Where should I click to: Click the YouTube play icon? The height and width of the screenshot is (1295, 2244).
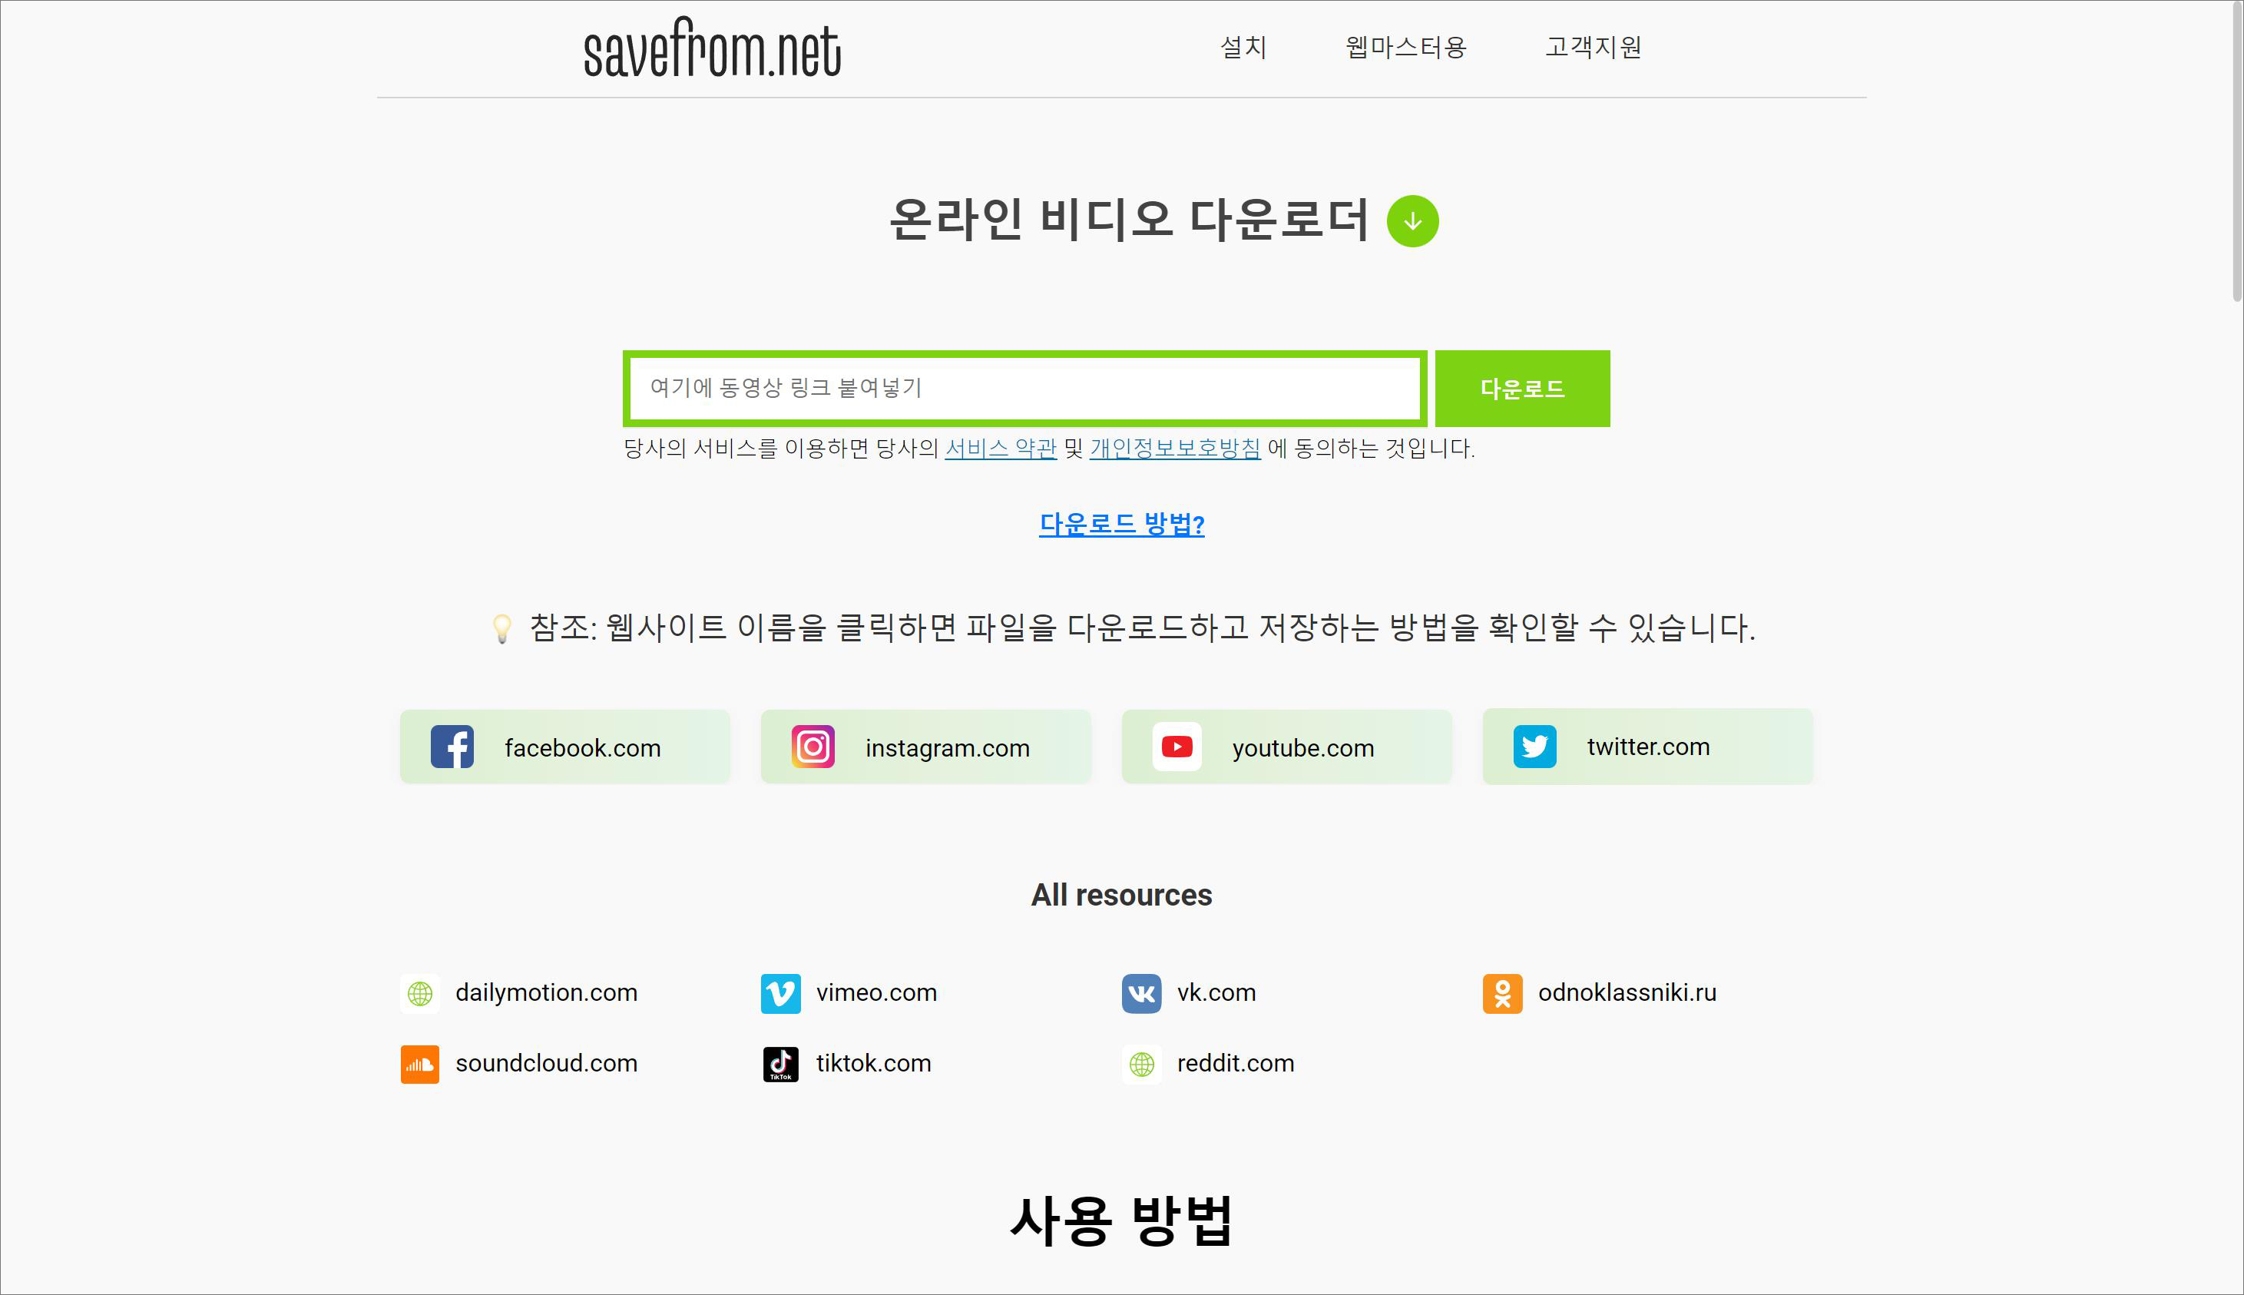(x=1177, y=747)
